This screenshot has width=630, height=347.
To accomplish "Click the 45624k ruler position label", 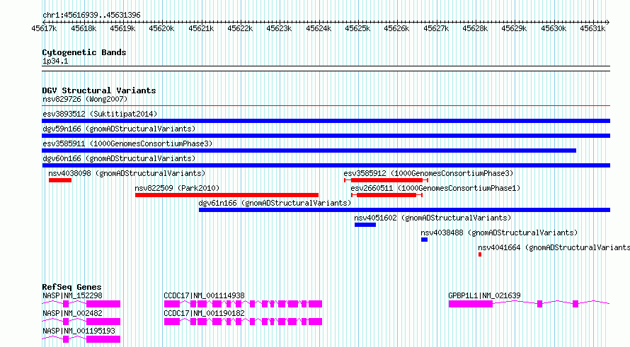I will [x=319, y=29].
